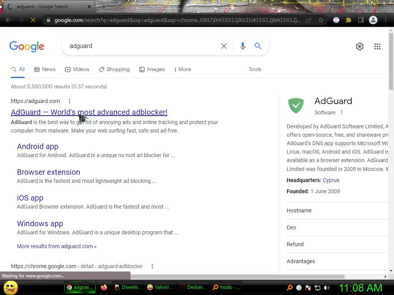
Task: Select the All results tab
Action: [x=18, y=70]
